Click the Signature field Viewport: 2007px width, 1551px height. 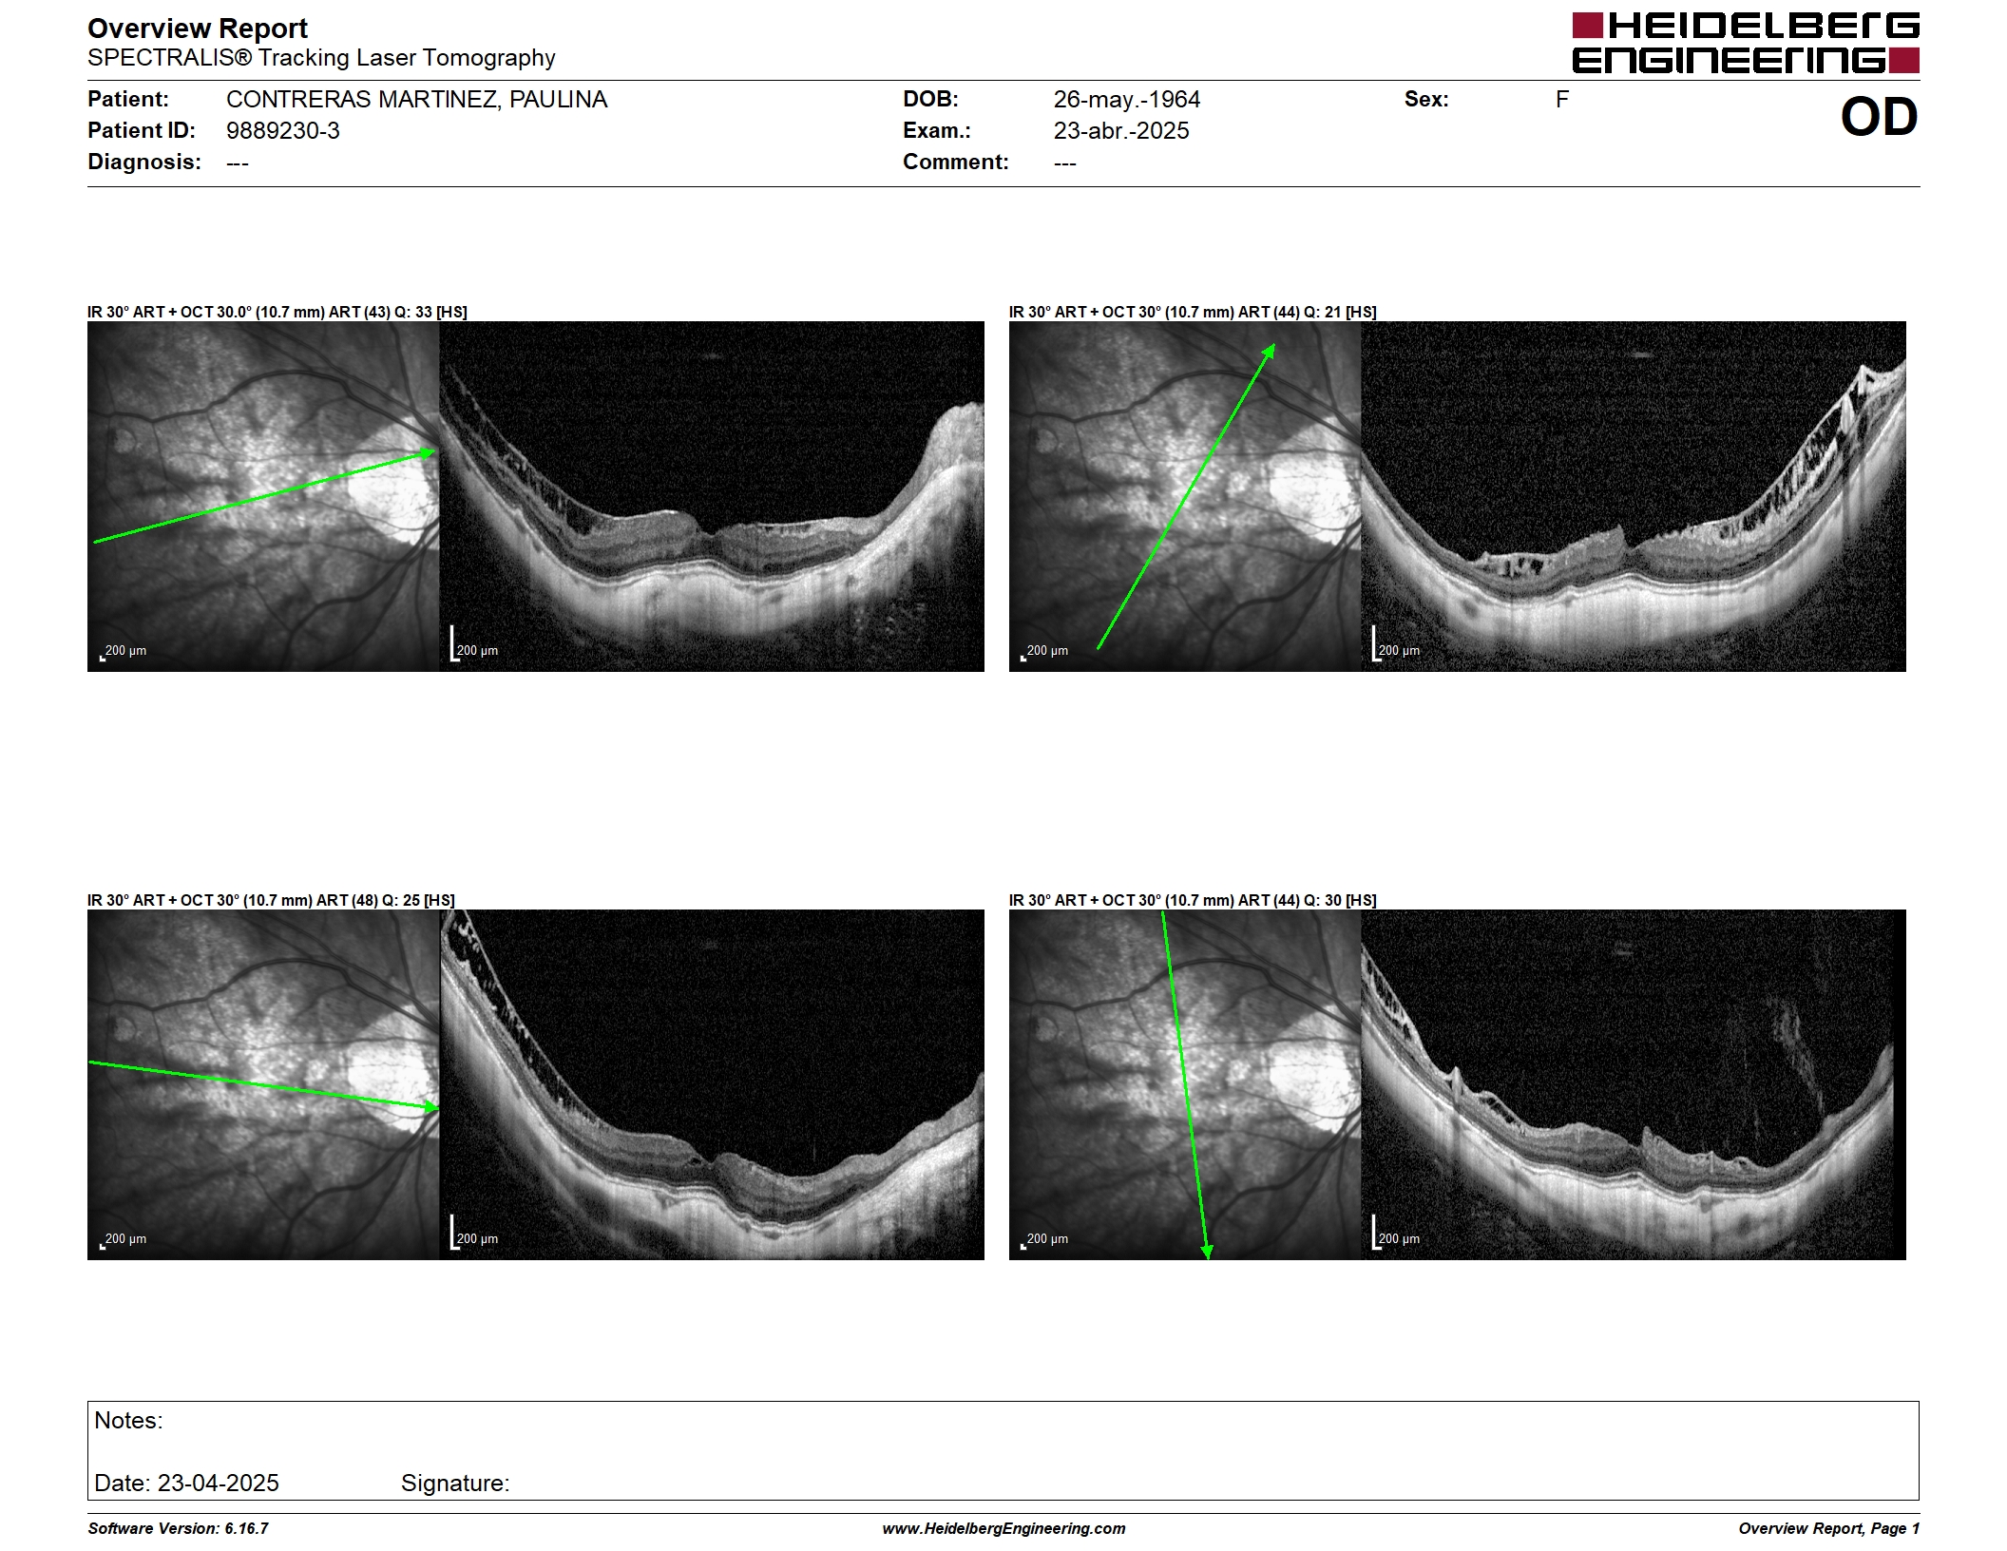455,1484
